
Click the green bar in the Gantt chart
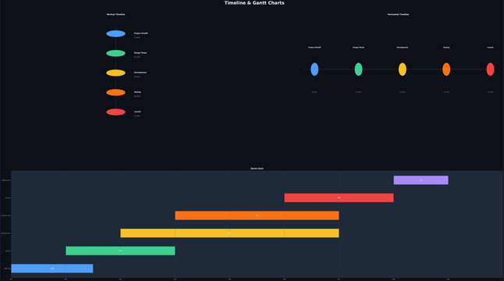pyautogui.click(x=120, y=251)
